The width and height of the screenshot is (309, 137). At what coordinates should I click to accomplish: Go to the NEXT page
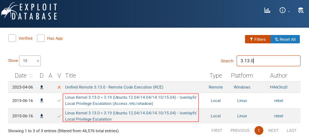(x=273, y=130)
